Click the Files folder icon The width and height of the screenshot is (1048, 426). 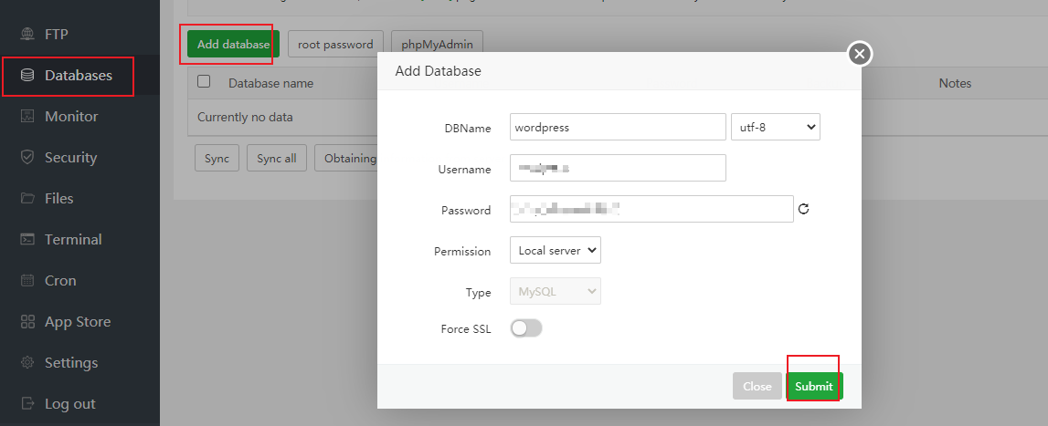point(27,199)
